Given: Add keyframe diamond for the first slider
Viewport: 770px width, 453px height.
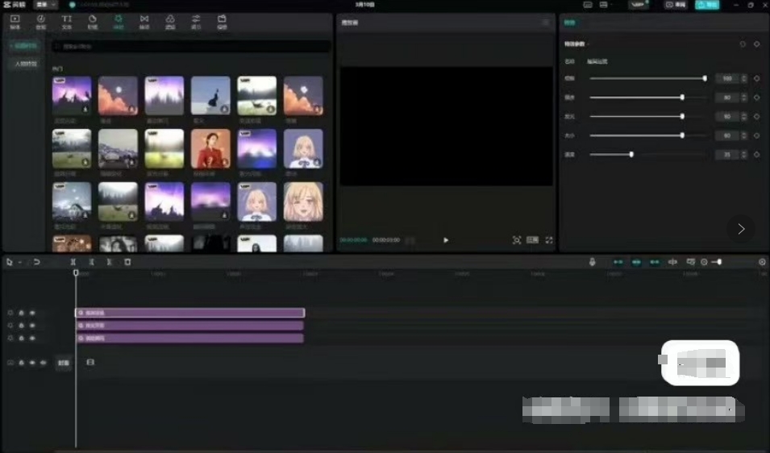Looking at the screenshot, I should click(x=756, y=78).
